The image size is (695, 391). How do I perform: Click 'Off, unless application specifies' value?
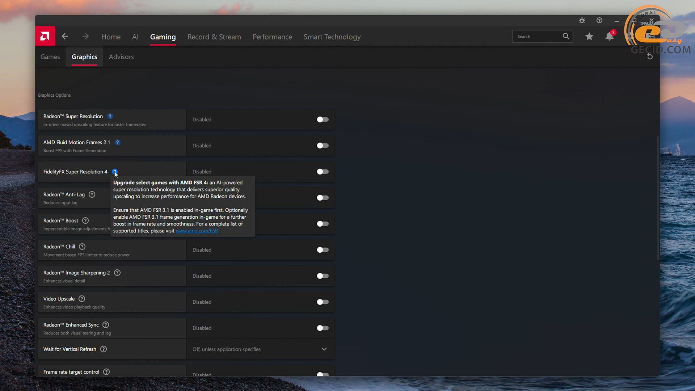coord(227,349)
